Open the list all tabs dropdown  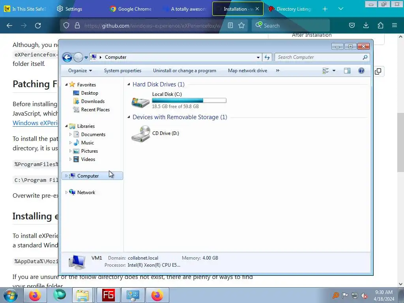click(x=340, y=9)
